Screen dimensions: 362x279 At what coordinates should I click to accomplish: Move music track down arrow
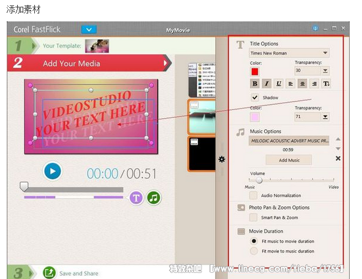[x=338, y=149]
